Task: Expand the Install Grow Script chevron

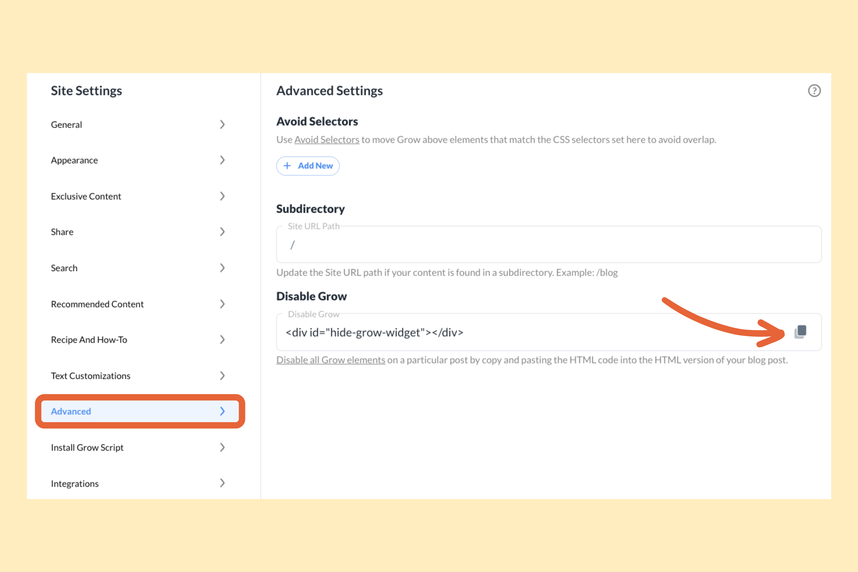Action: (222, 447)
